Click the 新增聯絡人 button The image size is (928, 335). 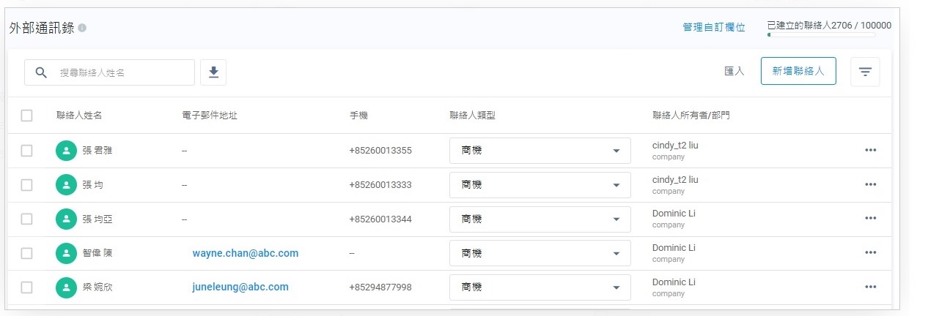tap(798, 71)
